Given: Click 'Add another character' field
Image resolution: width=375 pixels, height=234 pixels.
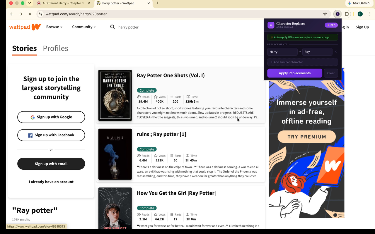Looking at the screenshot, I should (x=303, y=62).
